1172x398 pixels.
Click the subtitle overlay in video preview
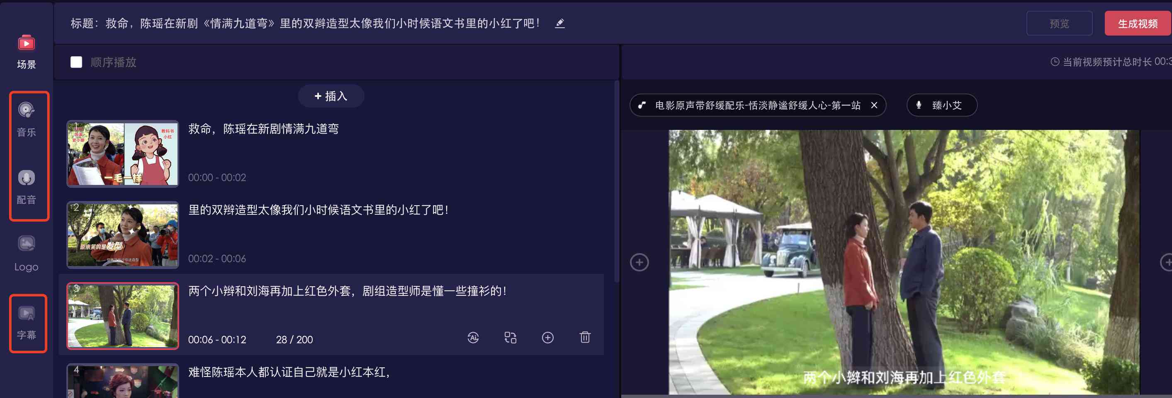904,377
